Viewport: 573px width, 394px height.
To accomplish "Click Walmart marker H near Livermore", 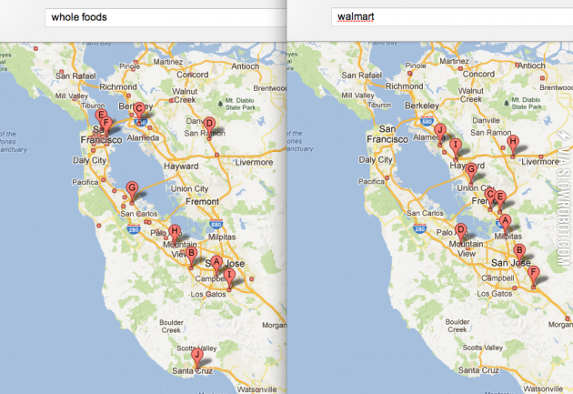I will tap(513, 142).
